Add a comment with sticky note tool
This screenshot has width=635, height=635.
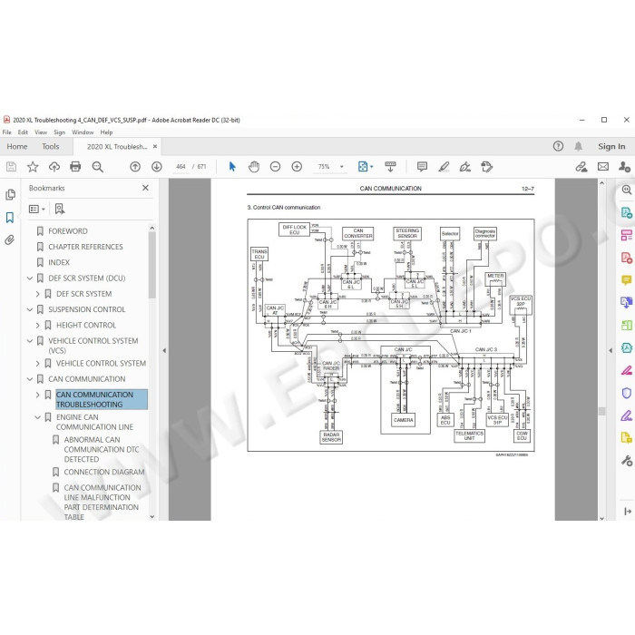pyautogui.click(x=422, y=166)
